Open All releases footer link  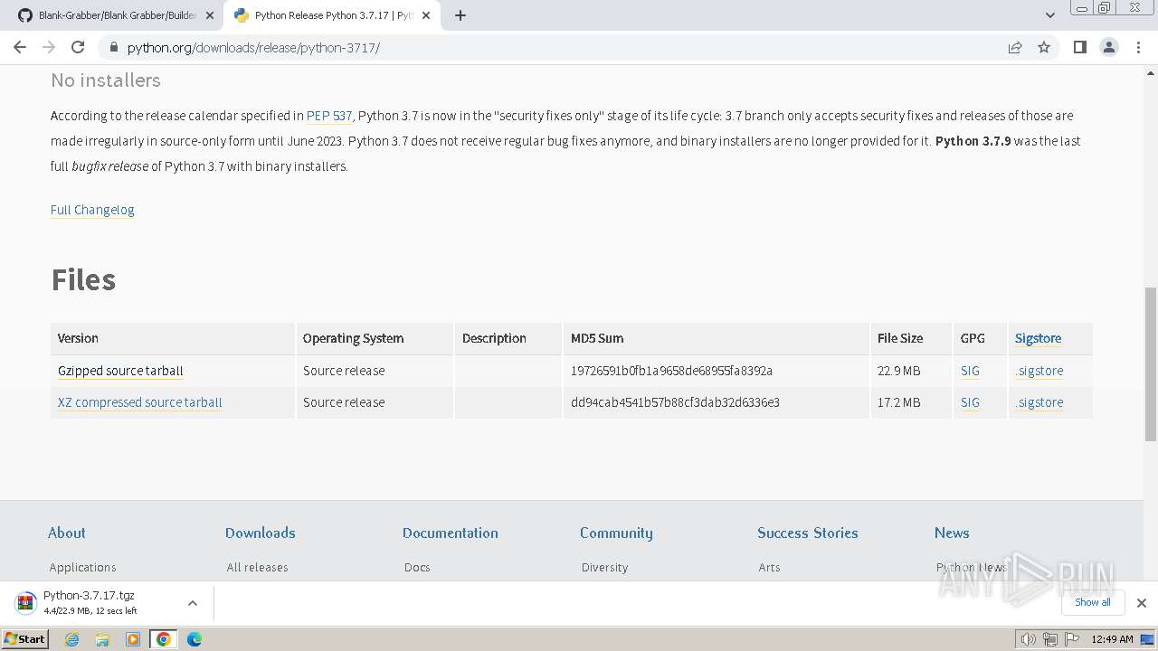(258, 567)
